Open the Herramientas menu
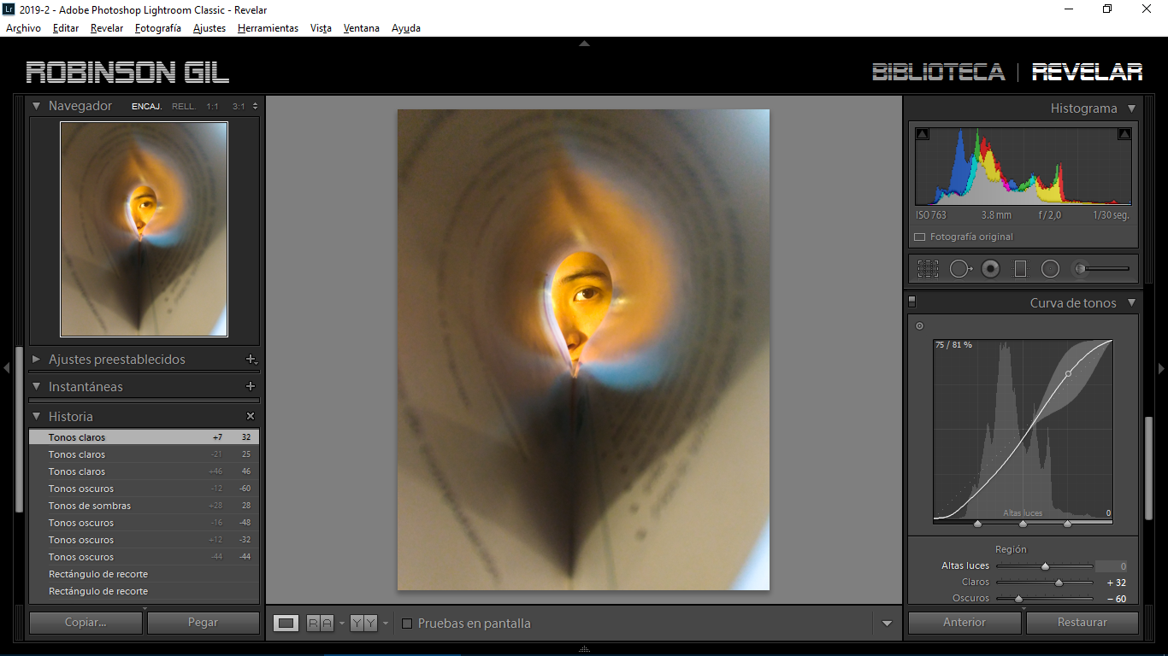This screenshot has width=1168, height=656. pos(268,28)
